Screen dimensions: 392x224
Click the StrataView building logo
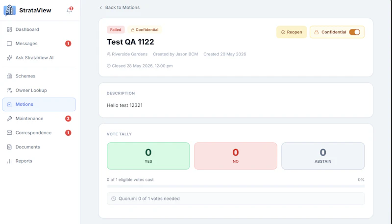(9, 10)
